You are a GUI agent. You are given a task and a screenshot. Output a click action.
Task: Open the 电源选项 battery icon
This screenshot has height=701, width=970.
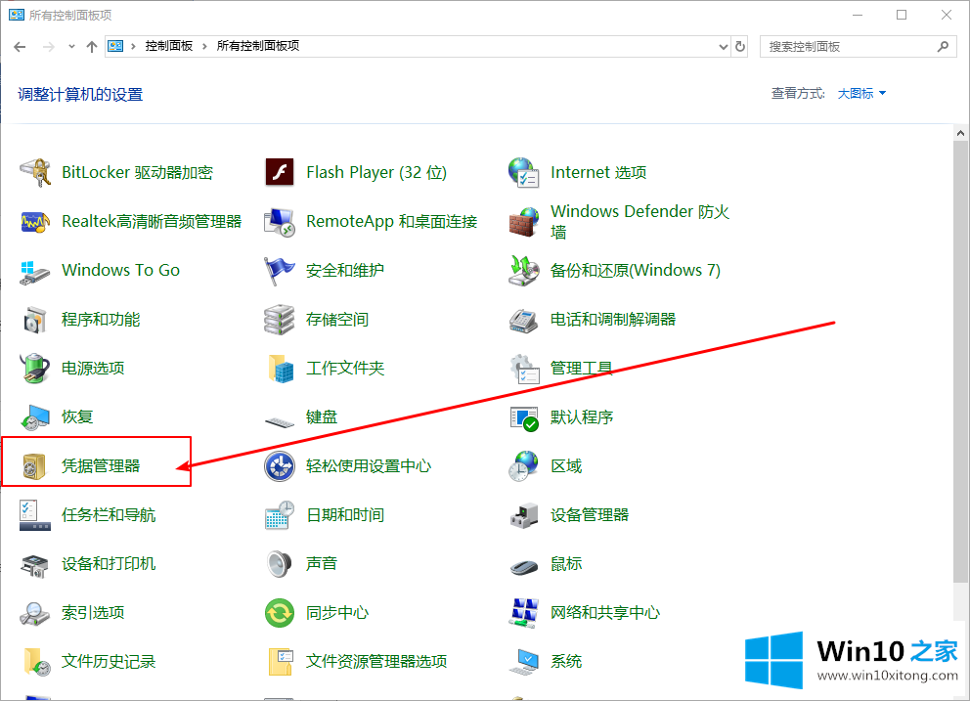[35, 369]
